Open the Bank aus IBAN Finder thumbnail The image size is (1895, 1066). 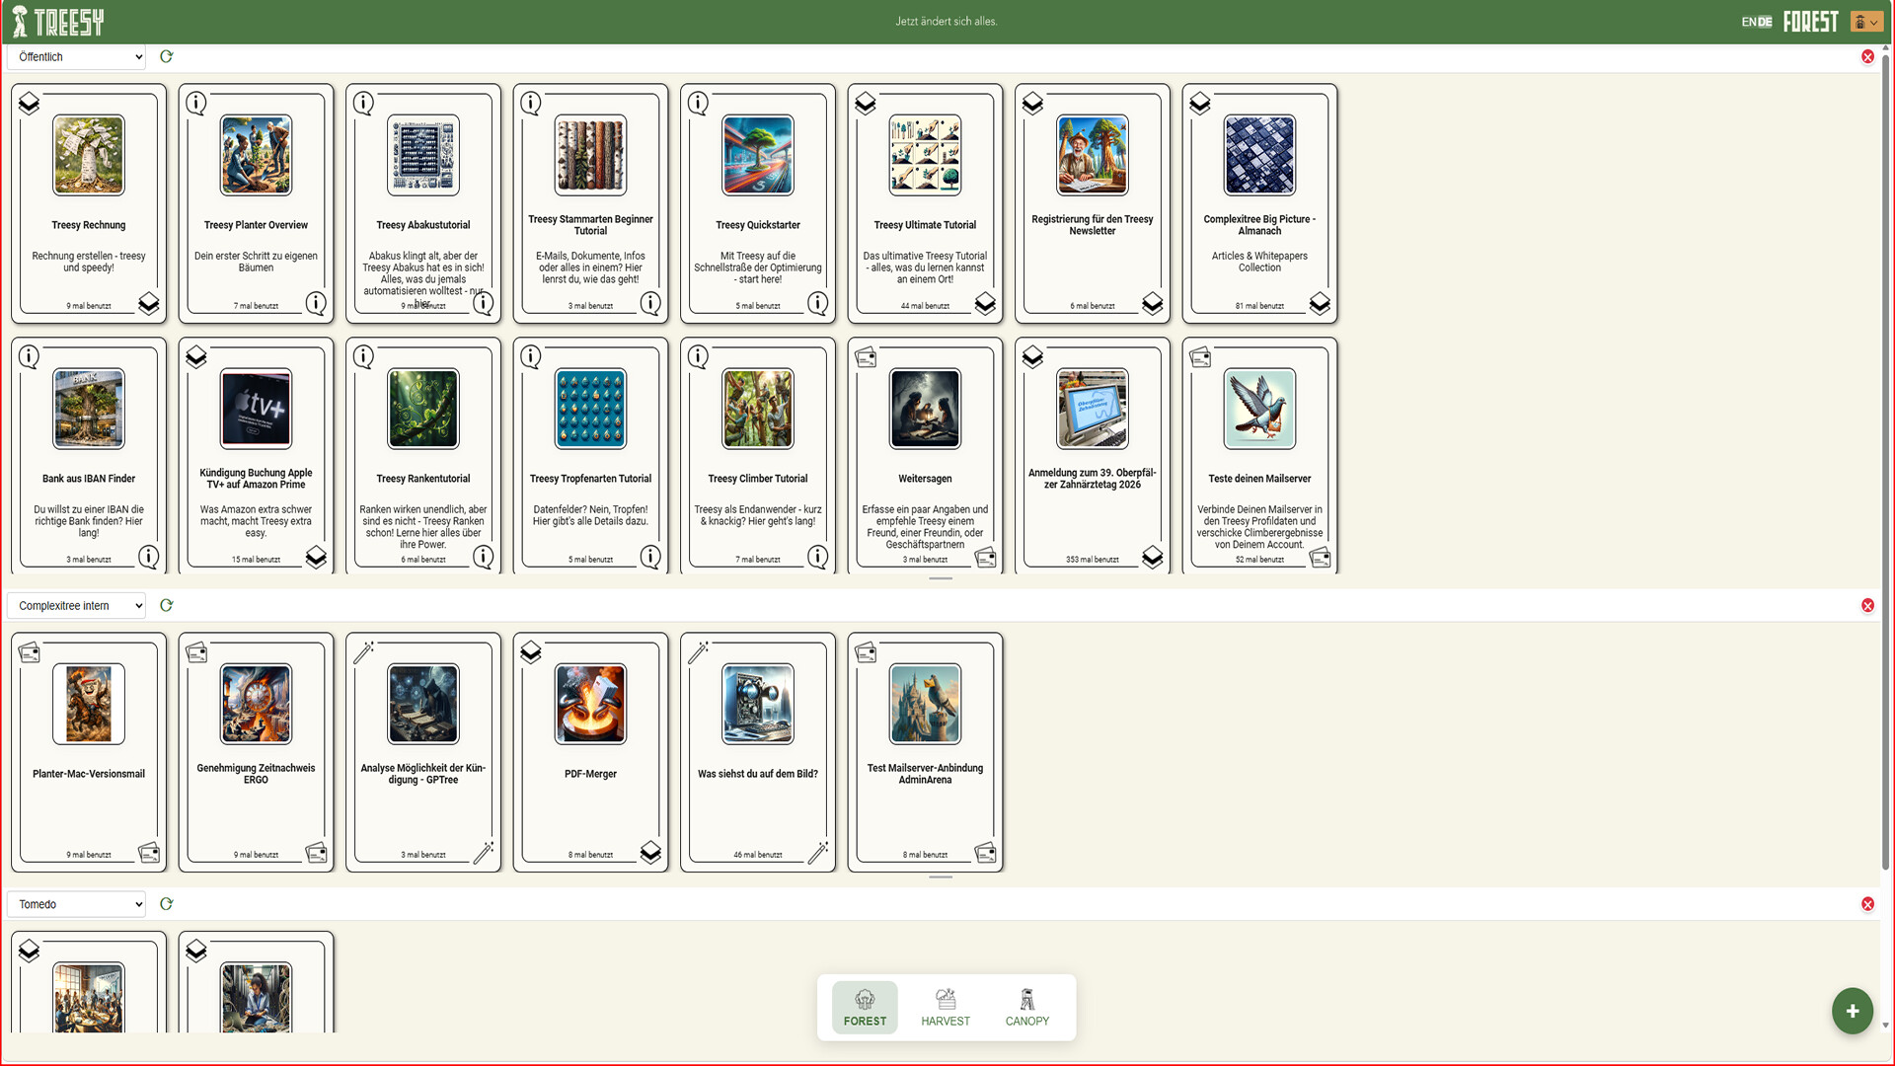point(89,409)
